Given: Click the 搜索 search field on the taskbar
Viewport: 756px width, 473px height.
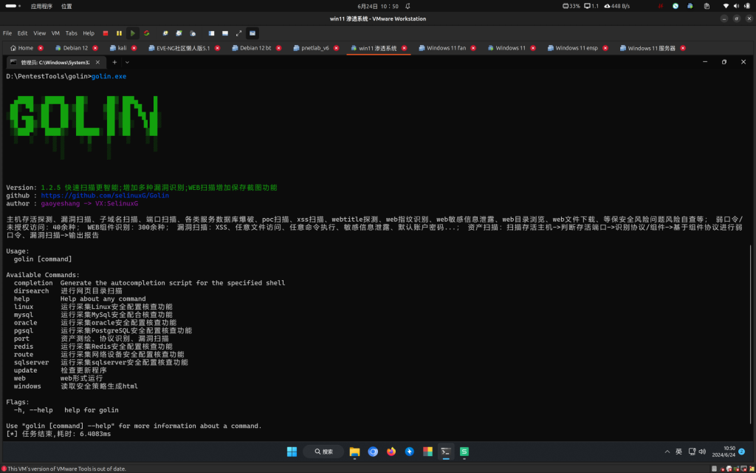Looking at the screenshot, I should (x=323, y=452).
